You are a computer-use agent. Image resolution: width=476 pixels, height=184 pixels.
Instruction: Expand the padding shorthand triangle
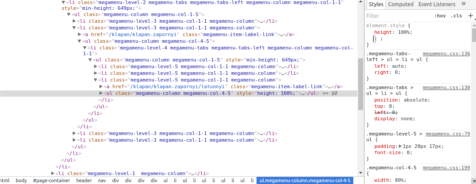click(x=401, y=146)
